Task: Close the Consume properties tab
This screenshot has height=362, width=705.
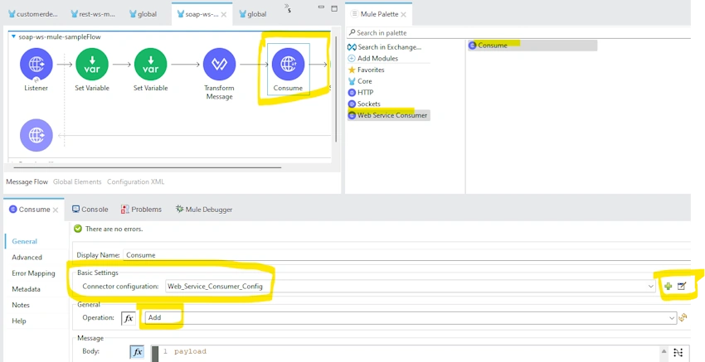Action: [56, 210]
